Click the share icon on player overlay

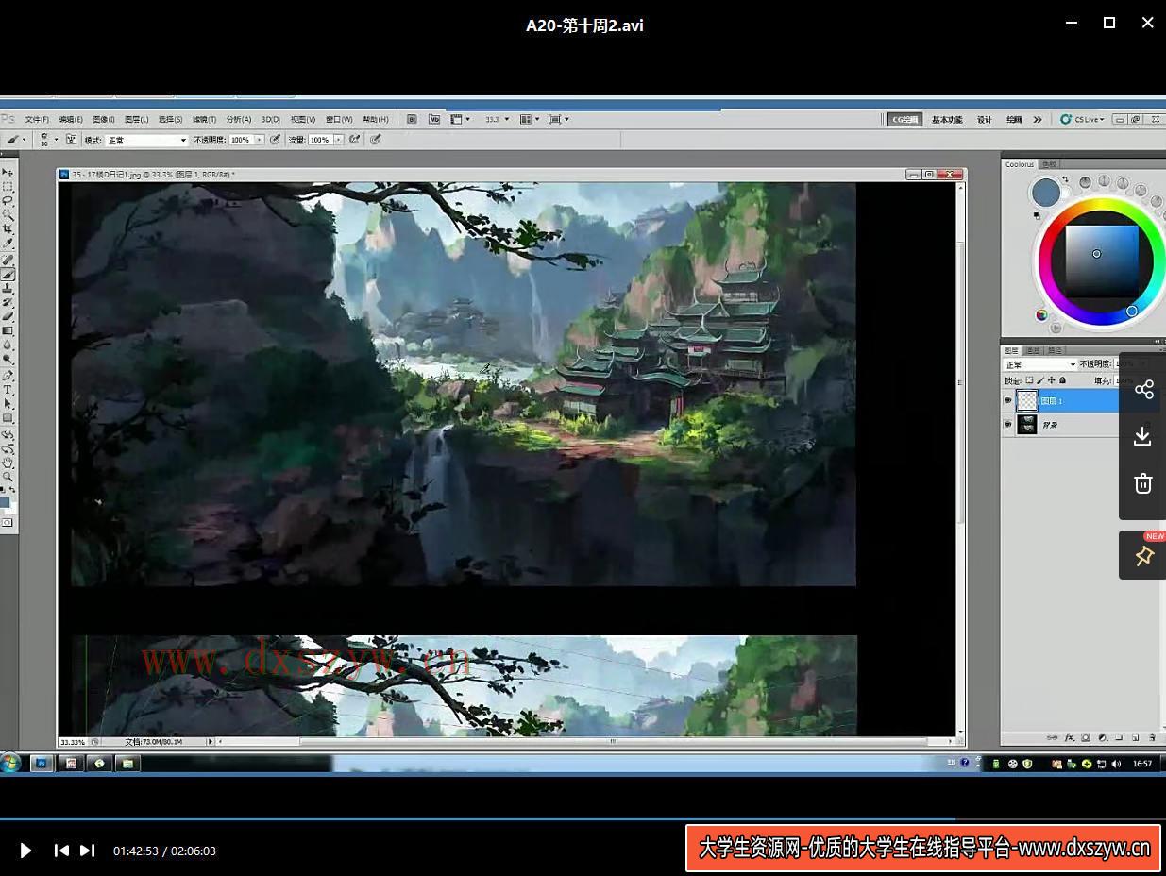[x=1144, y=390]
